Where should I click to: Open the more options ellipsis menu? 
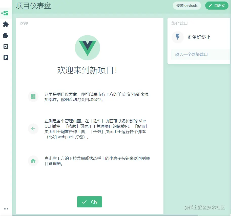(x=6, y=209)
